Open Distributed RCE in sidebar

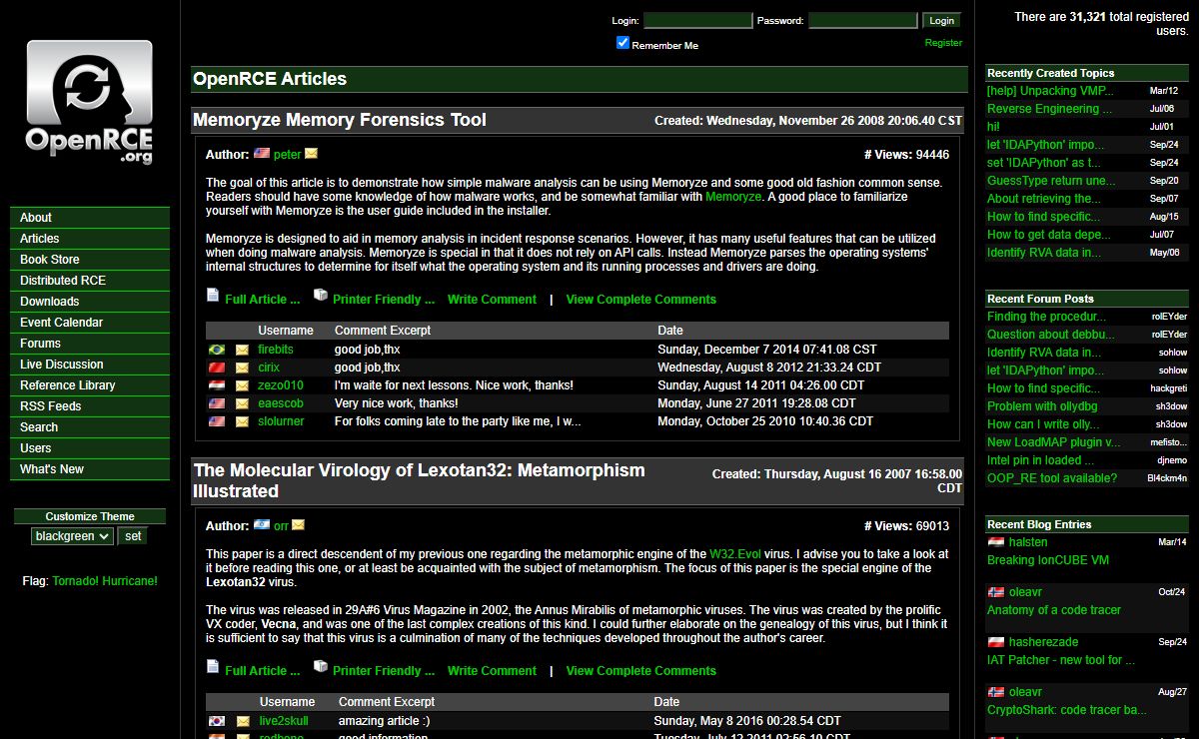(x=90, y=281)
